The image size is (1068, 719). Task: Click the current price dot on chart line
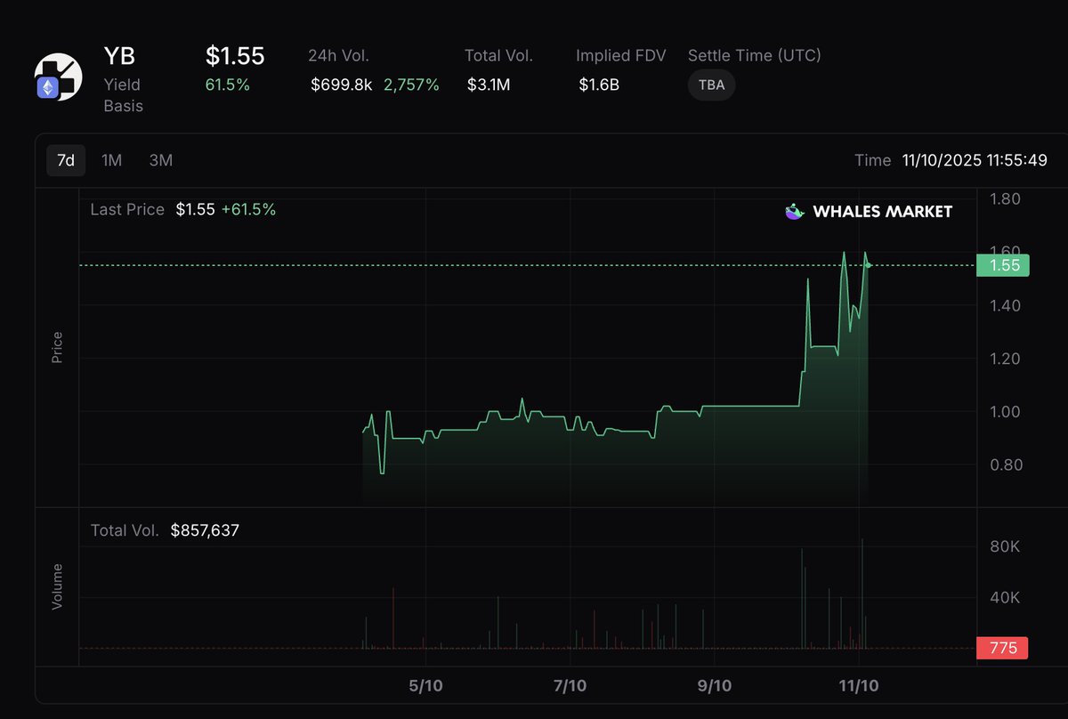[868, 265]
